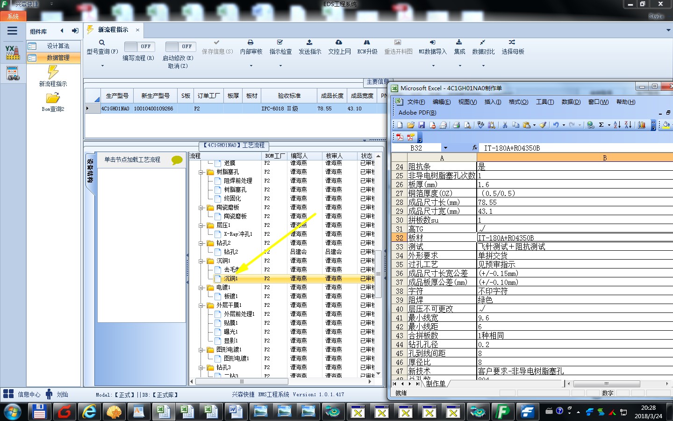The image size is (673, 421).
Task: Collapse the 外层干膜1 tree node
Action: 201,305
